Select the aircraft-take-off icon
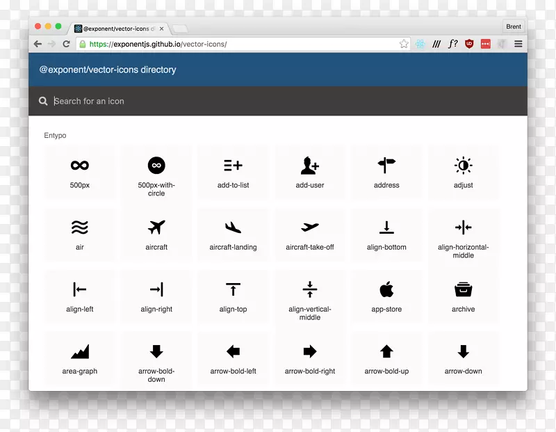The width and height of the screenshot is (556, 432). click(x=309, y=227)
